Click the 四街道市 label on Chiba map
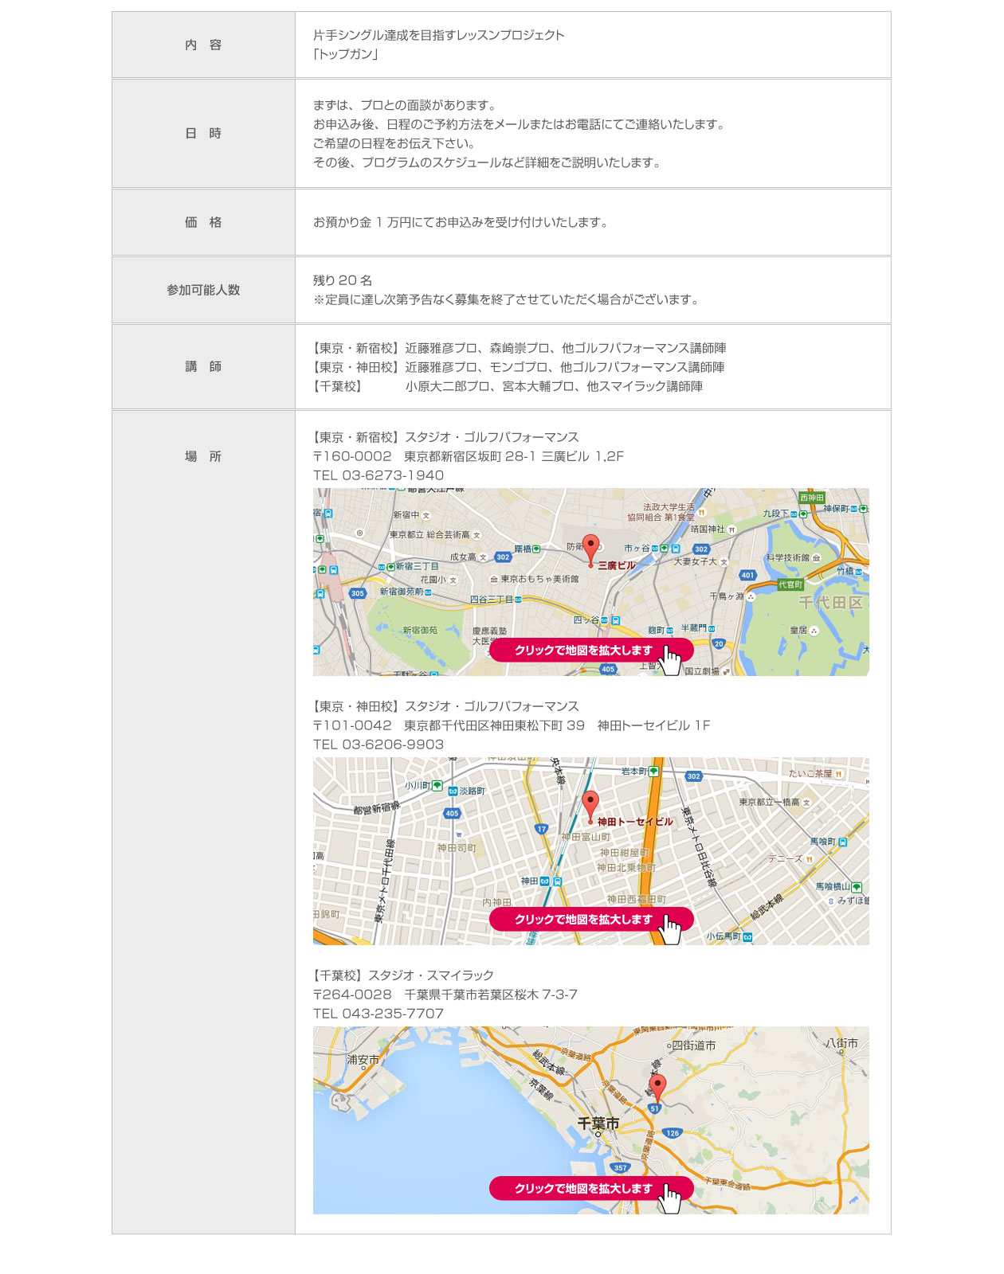The width and height of the screenshot is (1004, 1274). [693, 1045]
